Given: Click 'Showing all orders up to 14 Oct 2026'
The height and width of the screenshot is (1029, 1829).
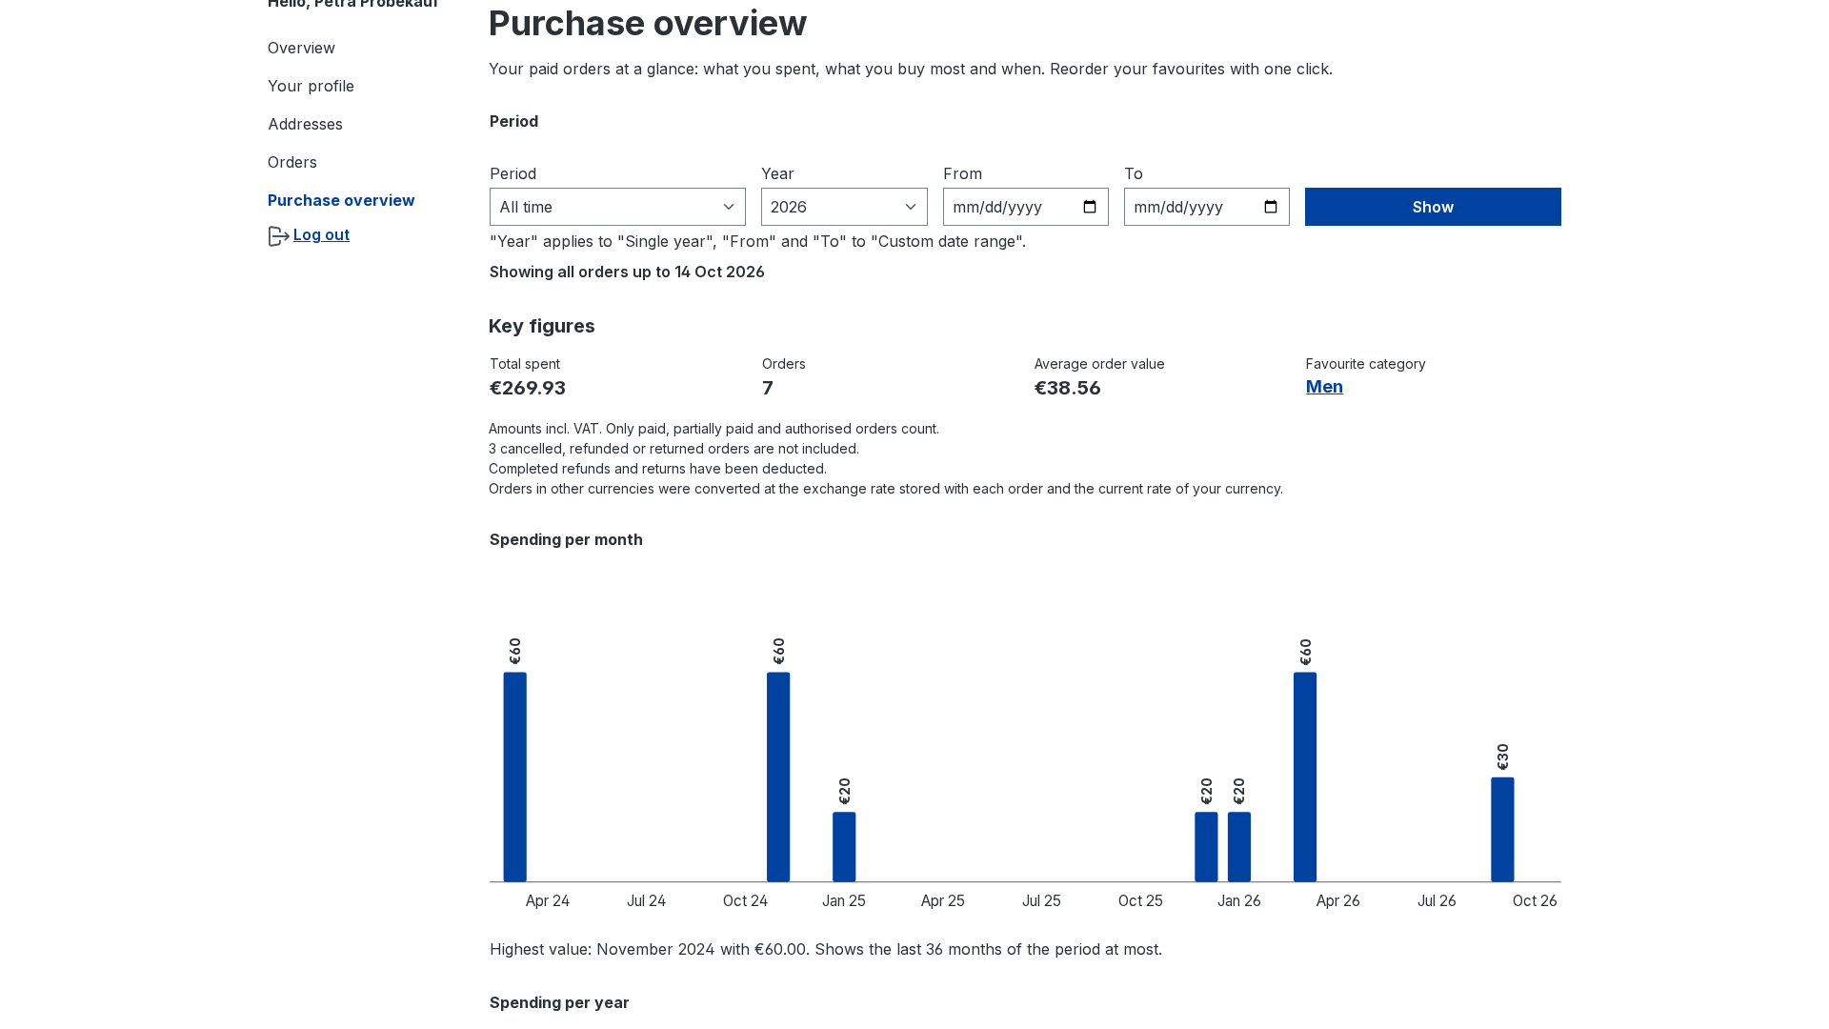Looking at the screenshot, I should click(627, 272).
